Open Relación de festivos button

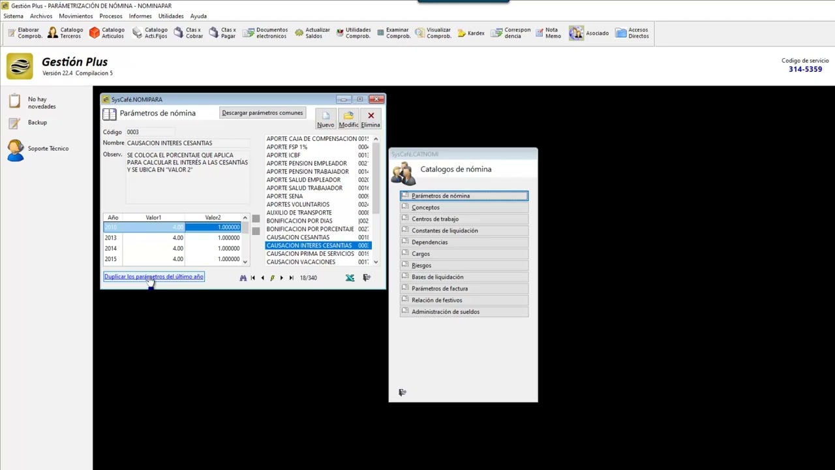[x=464, y=300]
